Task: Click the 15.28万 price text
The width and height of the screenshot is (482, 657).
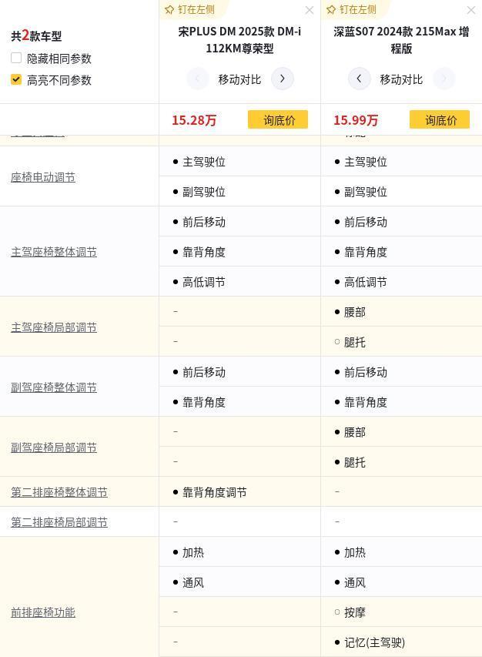Action: pos(194,120)
